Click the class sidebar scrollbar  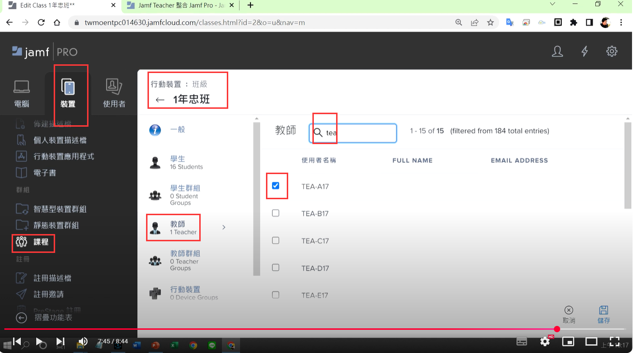pos(257,199)
